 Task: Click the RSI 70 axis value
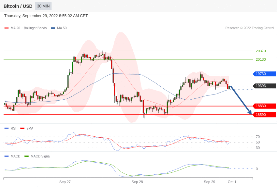(x=258, y=137)
